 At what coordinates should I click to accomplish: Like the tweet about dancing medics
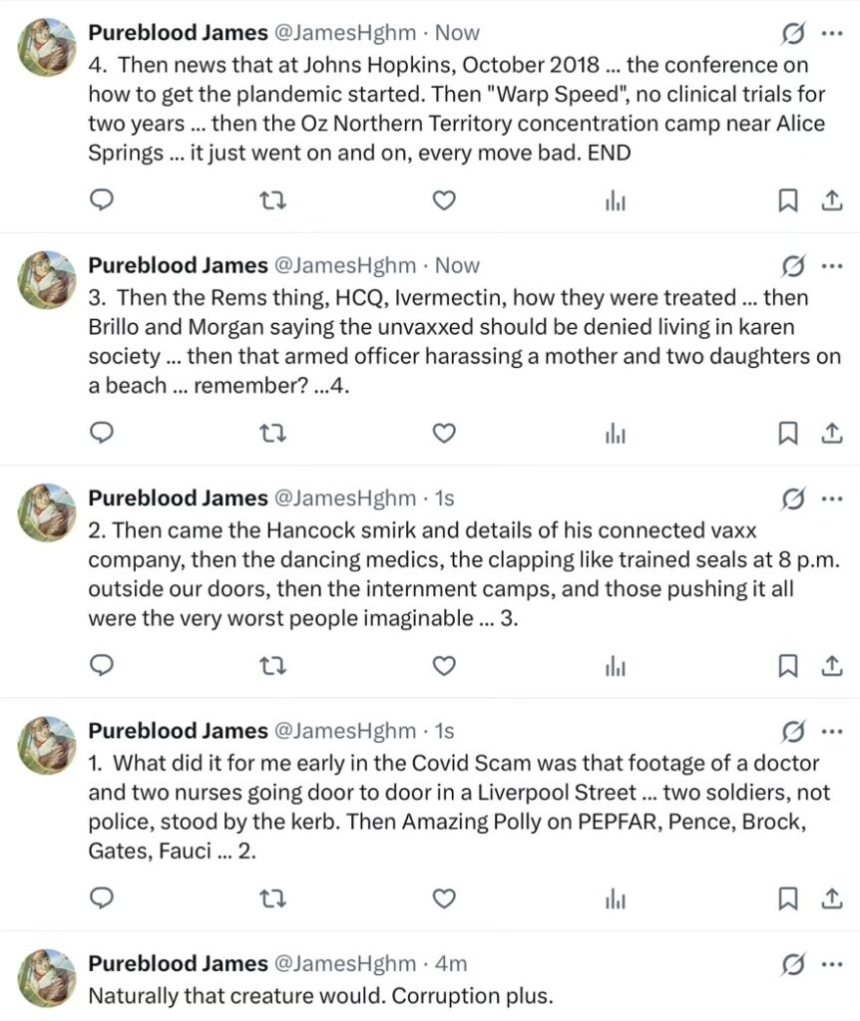point(444,666)
